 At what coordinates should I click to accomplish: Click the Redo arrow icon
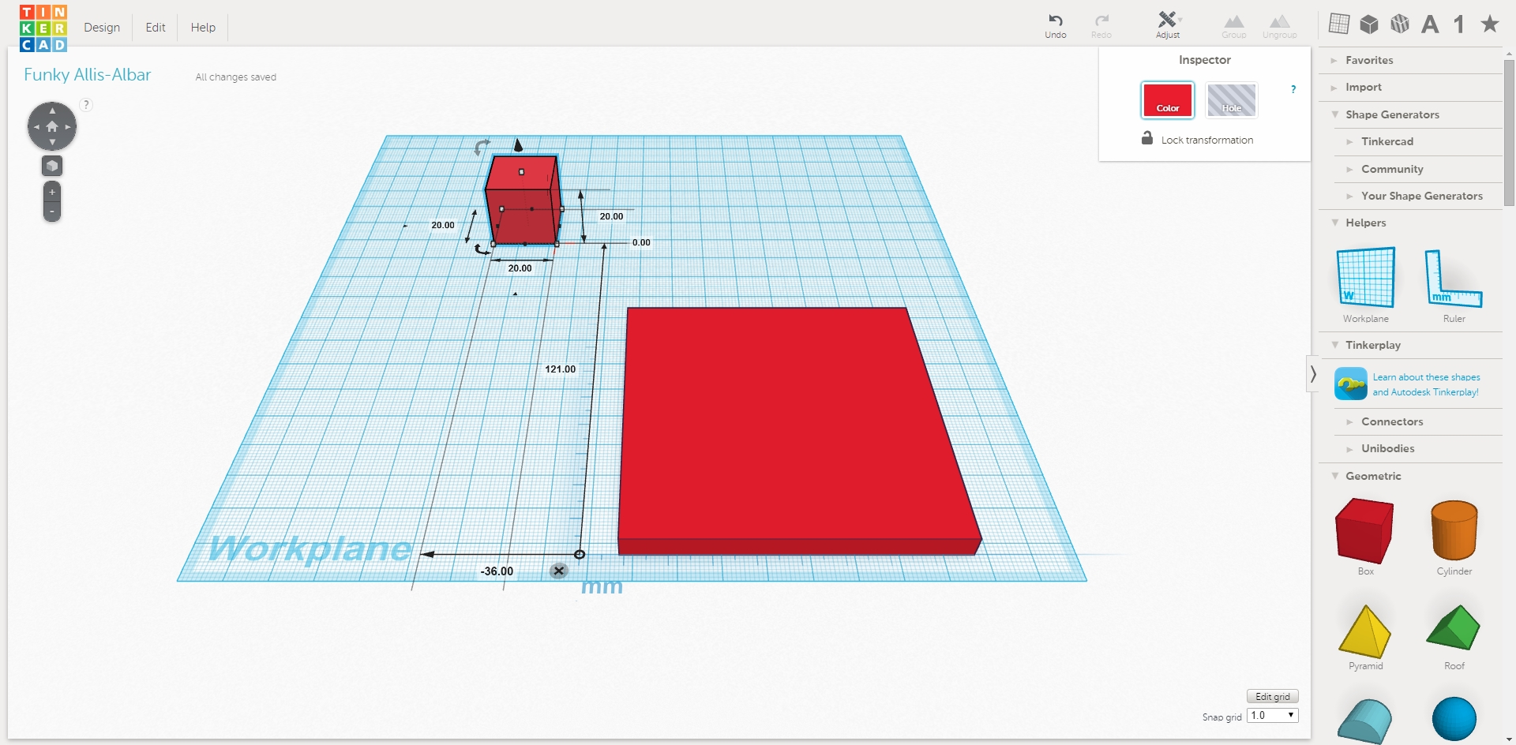pos(1101,21)
